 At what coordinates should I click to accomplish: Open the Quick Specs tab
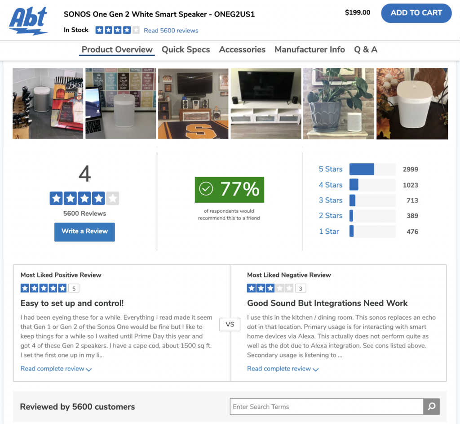186,49
